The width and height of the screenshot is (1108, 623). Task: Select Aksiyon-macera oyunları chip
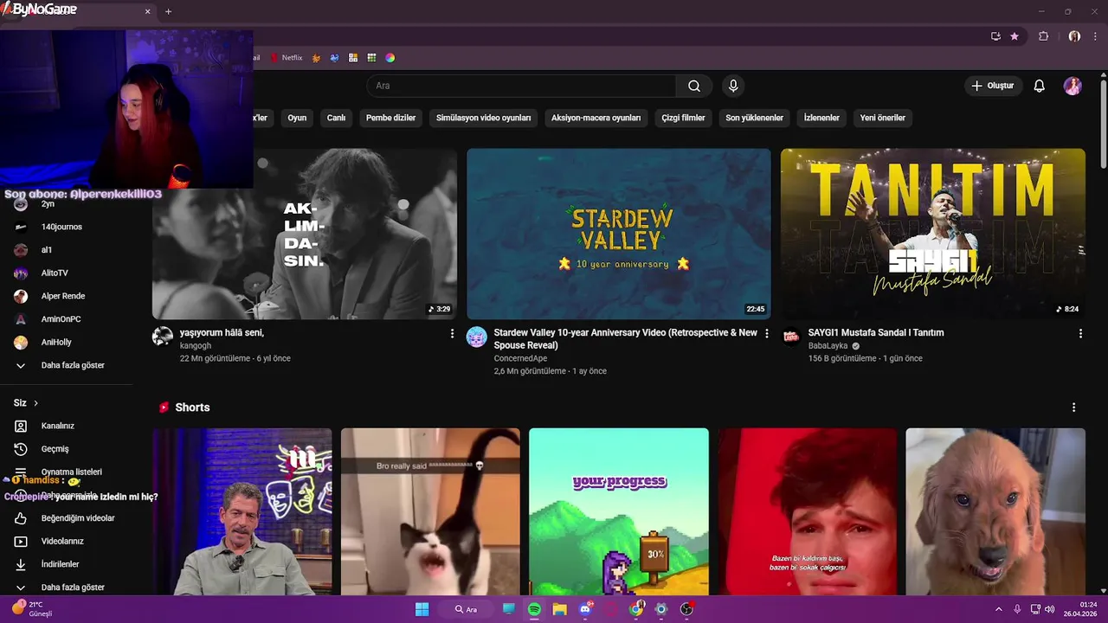pos(596,118)
